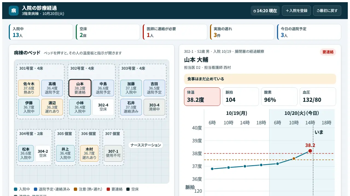
Task: Click the 14:20 現在 clock chip
Action: (x=265, y=11)
